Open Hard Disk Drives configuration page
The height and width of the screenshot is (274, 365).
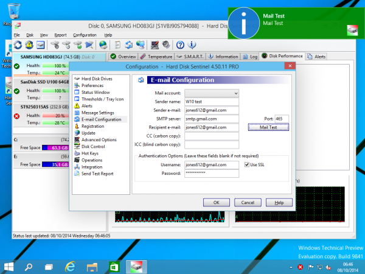97,79
